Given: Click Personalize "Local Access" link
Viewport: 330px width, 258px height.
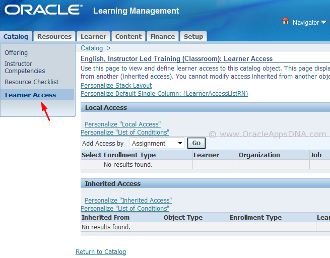Looking at the screenshot, I should (123, 124).
